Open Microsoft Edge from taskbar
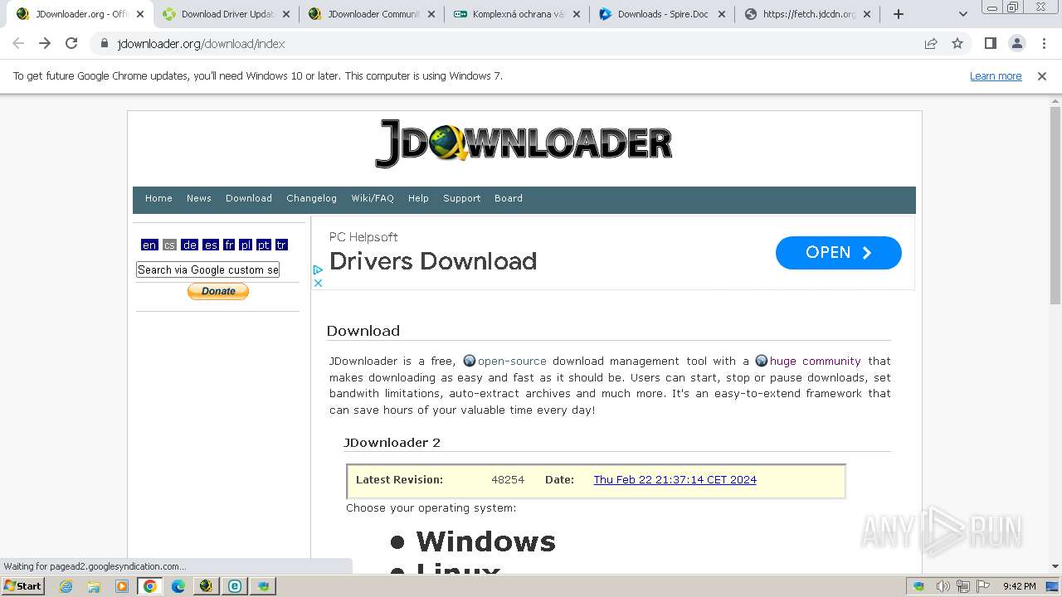The height and width of the screenshot is (597, 1062). point(178,585)
